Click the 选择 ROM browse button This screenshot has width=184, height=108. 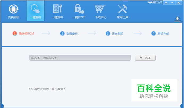(145, 58)
